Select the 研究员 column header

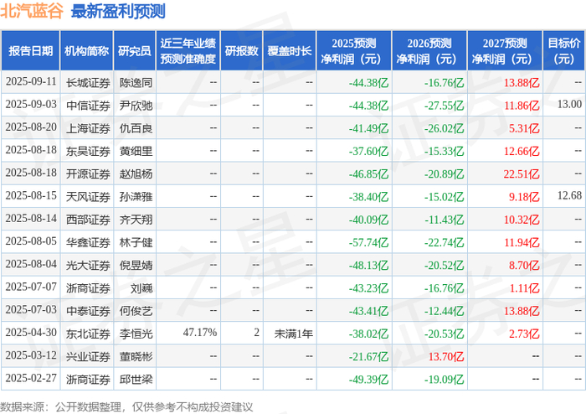[x=135, y=51]
